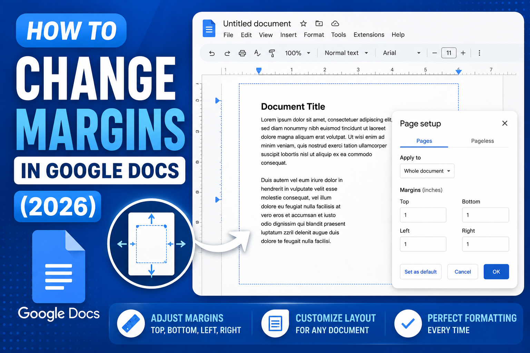The height and width of the screenshot is (353, 530).
Task: Click the Cancel button
Action: click(463, 272)
